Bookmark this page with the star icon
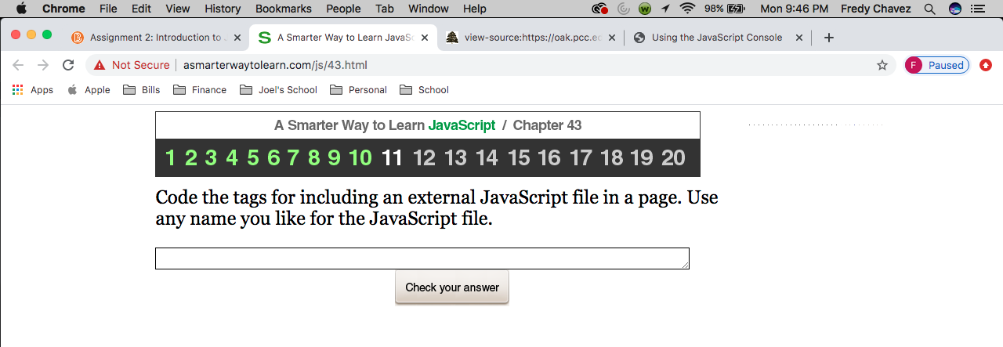Viewport: 1003px width, 347px height. [x=882, y=65]
